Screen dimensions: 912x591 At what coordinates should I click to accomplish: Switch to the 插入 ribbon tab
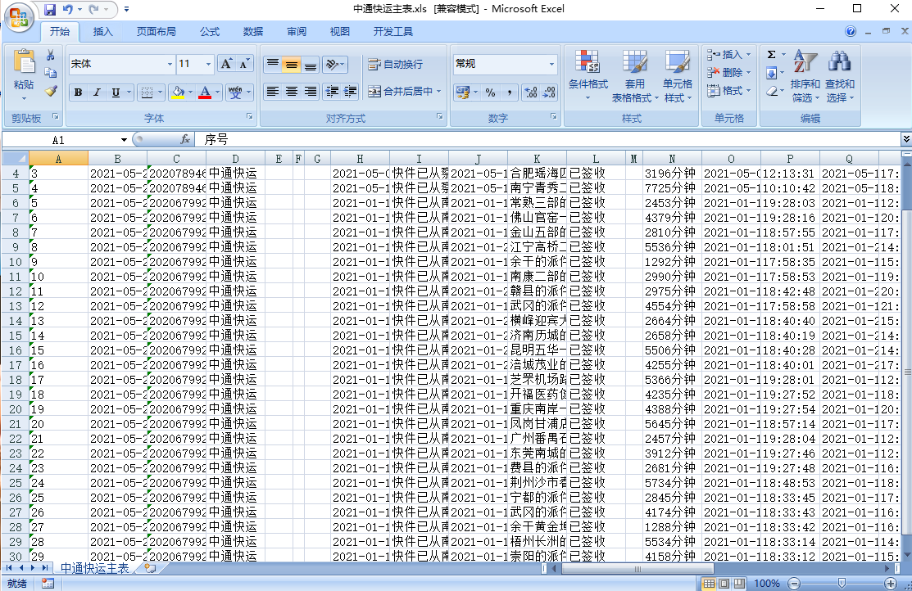(103, 32)
